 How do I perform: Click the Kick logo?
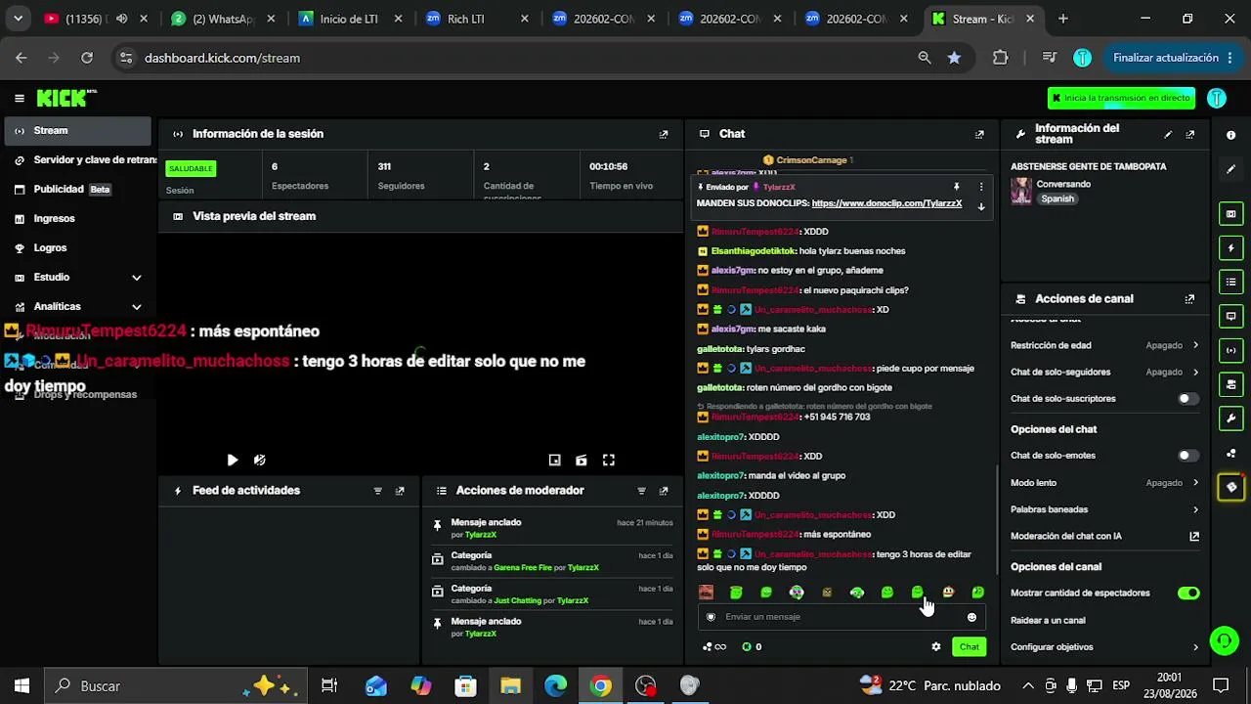65,98
